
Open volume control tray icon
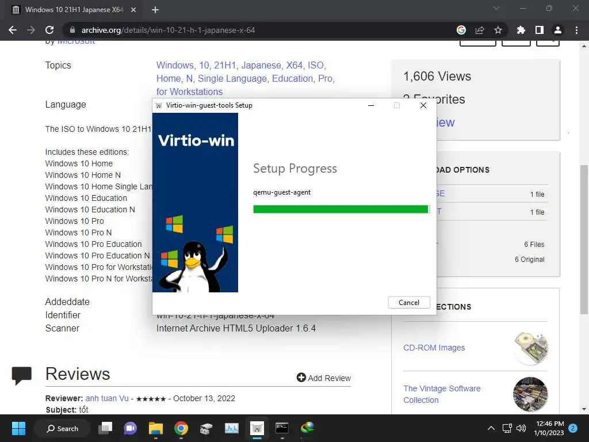(521, 428)
